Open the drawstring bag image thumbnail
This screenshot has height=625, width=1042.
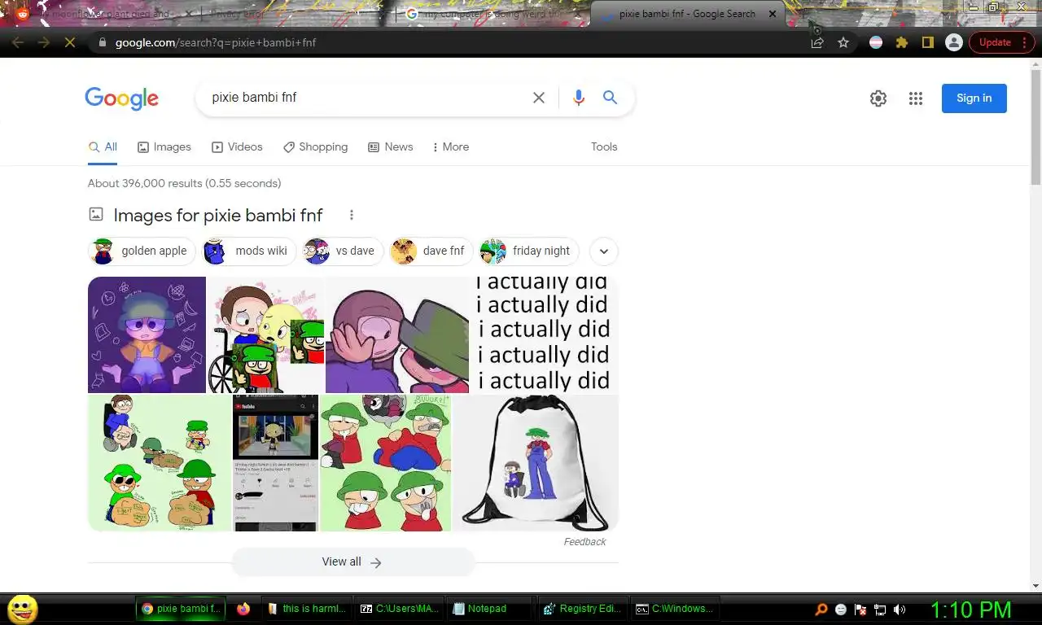(x=536, y=463)
